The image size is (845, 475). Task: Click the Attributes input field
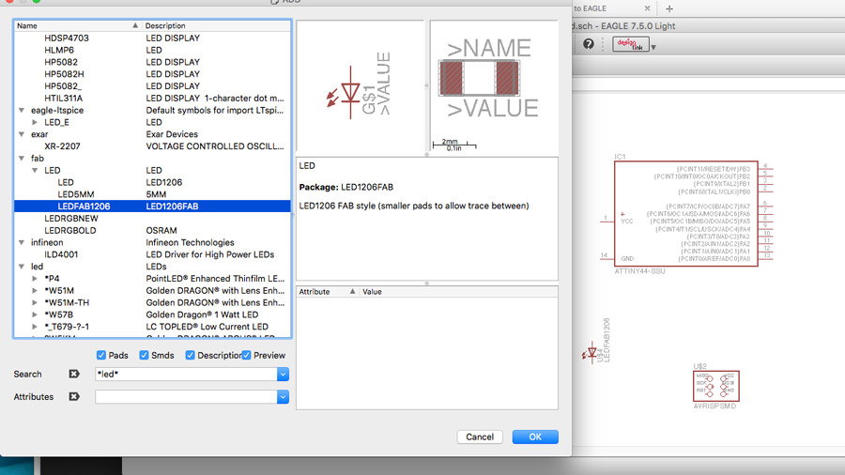click(186, 397)
